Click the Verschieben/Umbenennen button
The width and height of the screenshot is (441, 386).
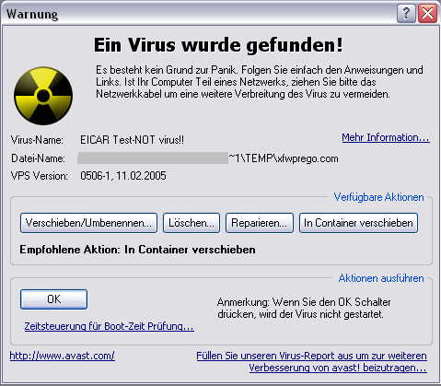pos(88,223)
